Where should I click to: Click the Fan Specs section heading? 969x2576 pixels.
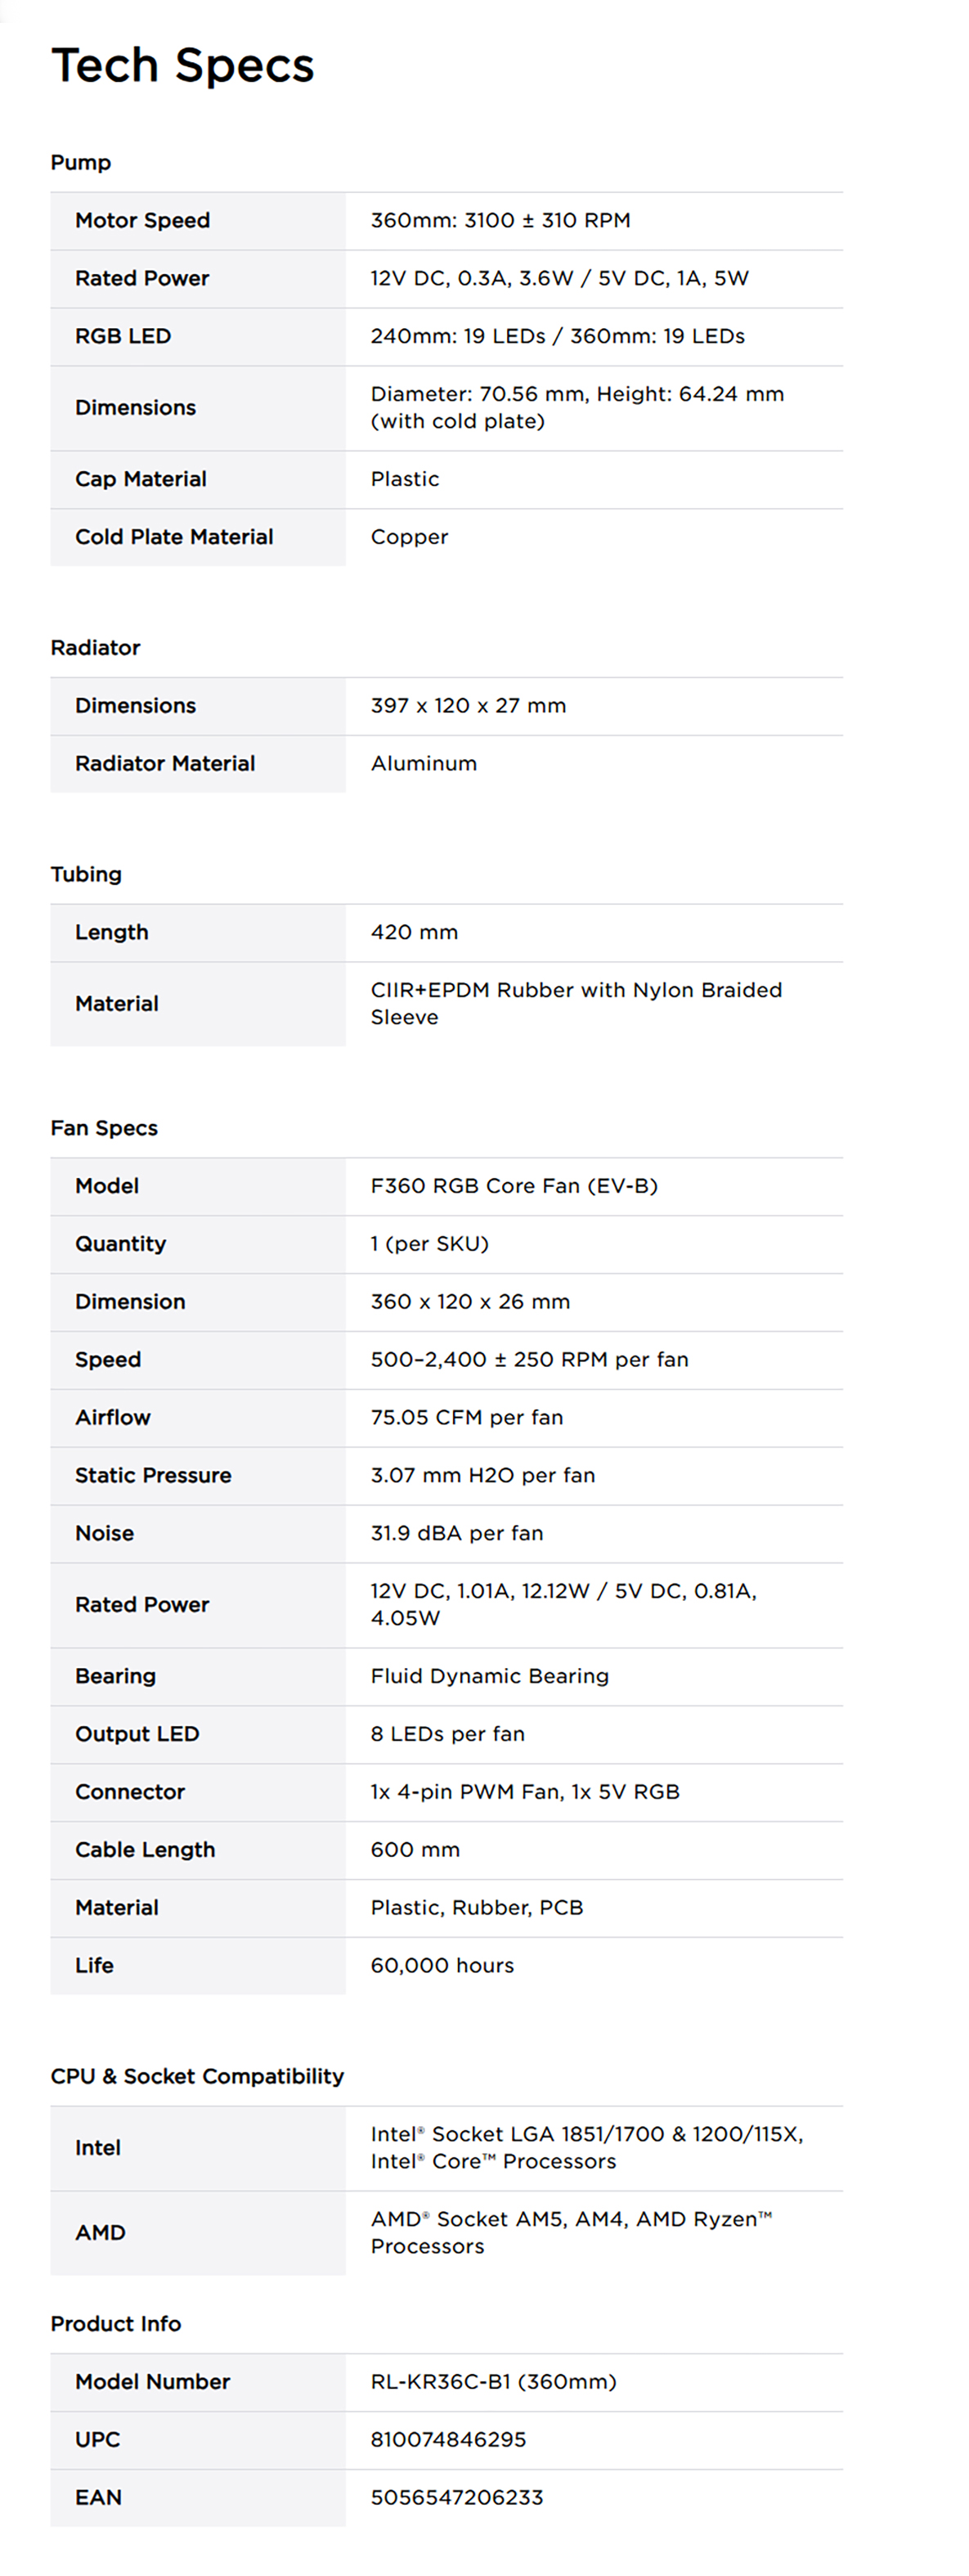point(104,1128)
